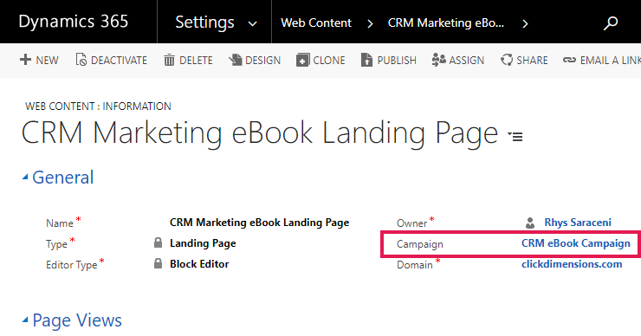
Task: Open the Settings menu
Action: click(204, 23)
